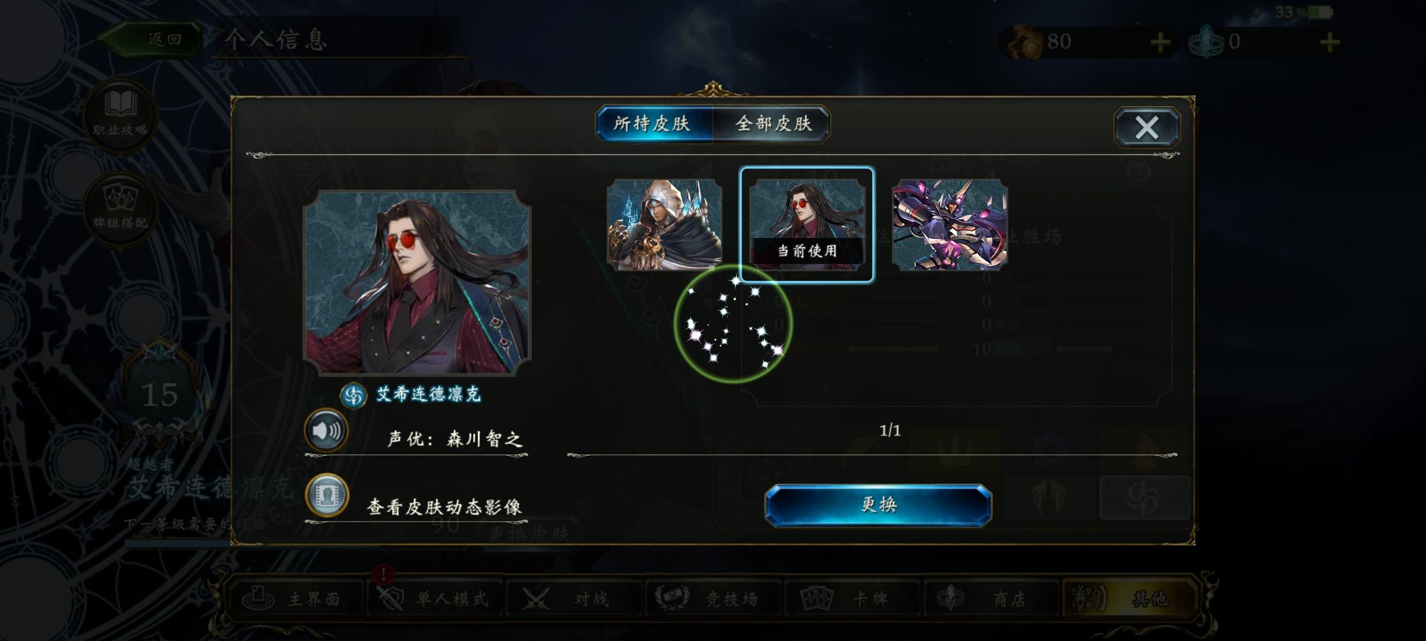Confirm with the 更换 button
1426x641 pixels.
878,505
